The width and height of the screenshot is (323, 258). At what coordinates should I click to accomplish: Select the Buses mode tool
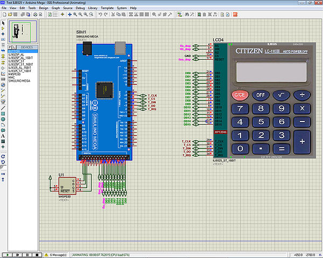(3, 51)
